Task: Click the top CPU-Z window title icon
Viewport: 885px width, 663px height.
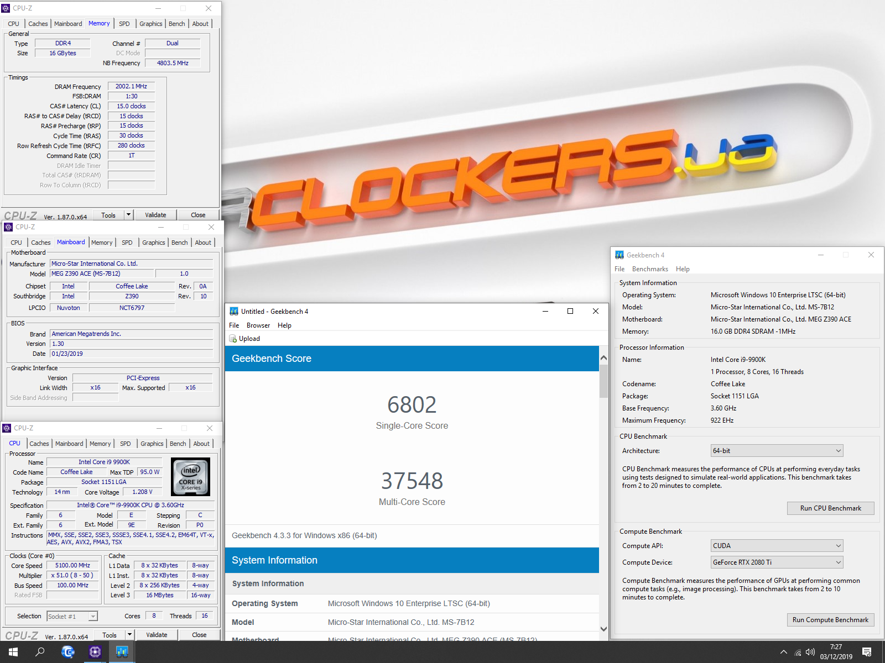Action: click(x=6, y=8)
